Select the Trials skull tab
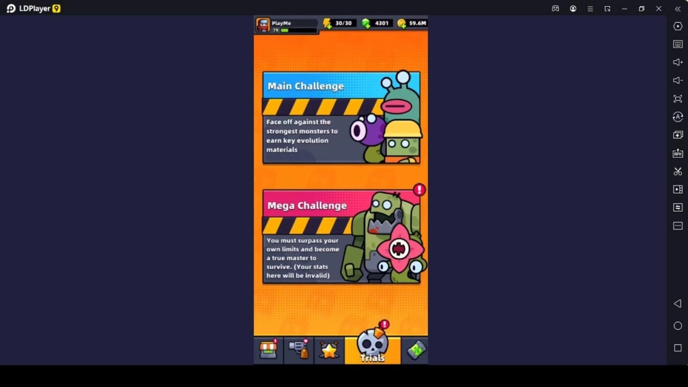The image size is (688, 387). (x=372, y=347)
